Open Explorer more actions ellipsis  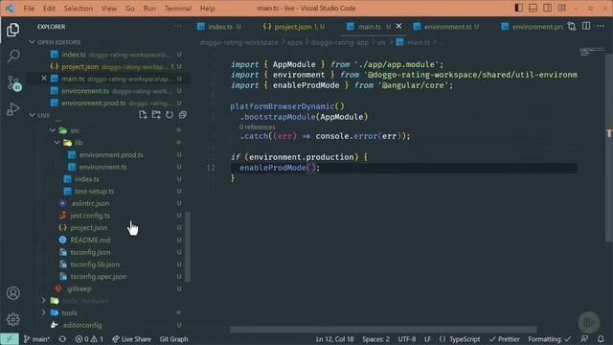[x=178, y=27]
